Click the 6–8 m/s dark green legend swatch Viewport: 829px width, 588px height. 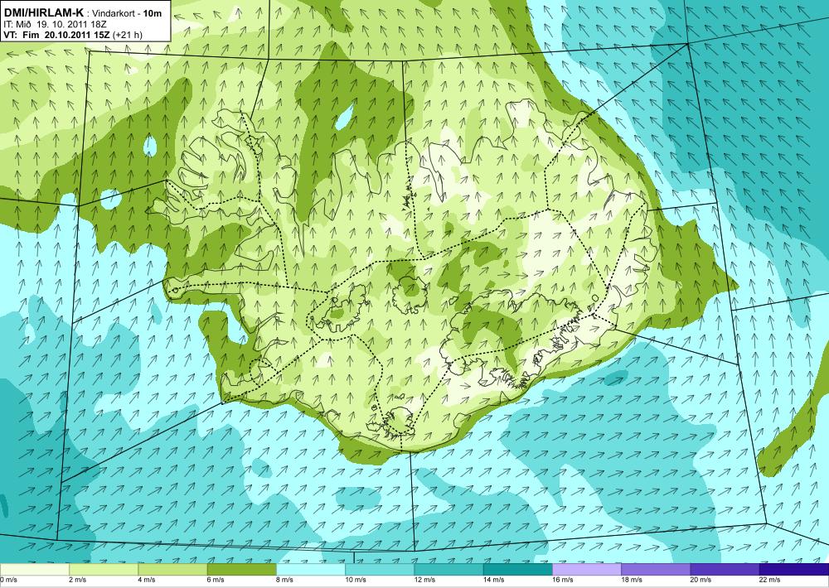pyautogui.click(x=241, y=570)
